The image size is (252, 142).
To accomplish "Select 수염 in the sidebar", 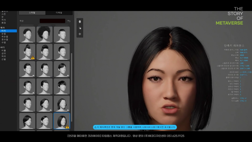I will [x=4, y=43].
